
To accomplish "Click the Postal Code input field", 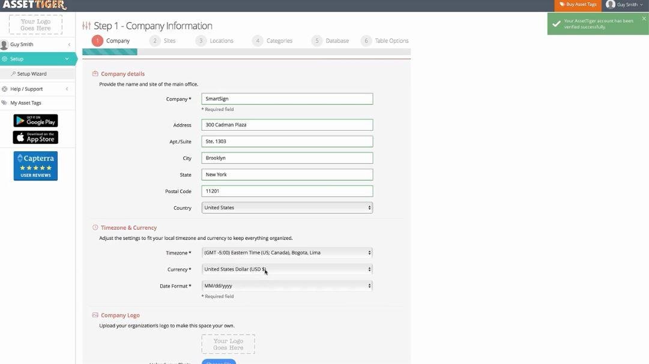I will tap(287, 191).
